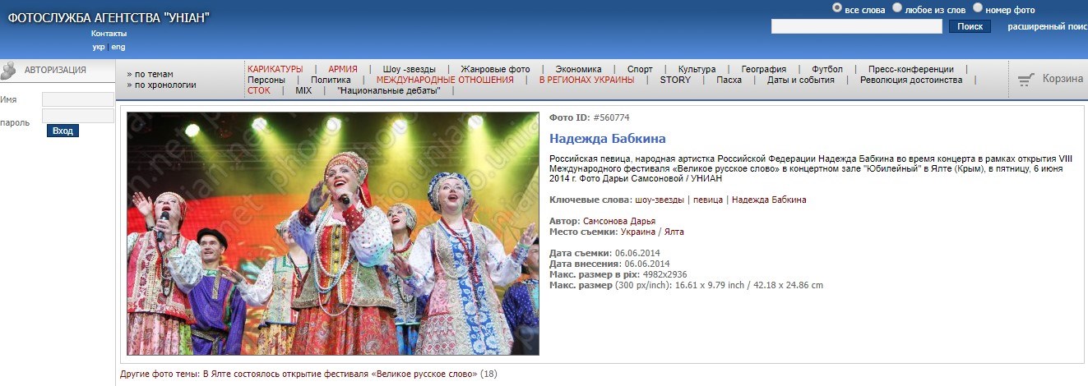Focus the photo search text field
The image size is (1088, 386).
click(x=856, y=26)
